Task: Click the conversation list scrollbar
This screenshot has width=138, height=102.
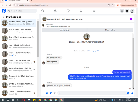Action: [x=38, y=39]
